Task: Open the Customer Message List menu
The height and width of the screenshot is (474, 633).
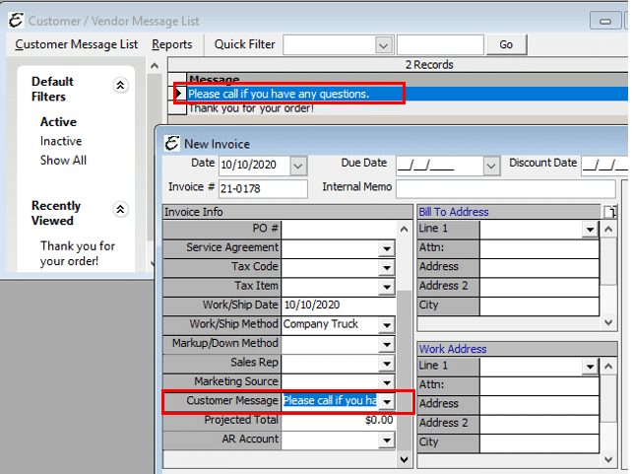Action: coord(77,44)
